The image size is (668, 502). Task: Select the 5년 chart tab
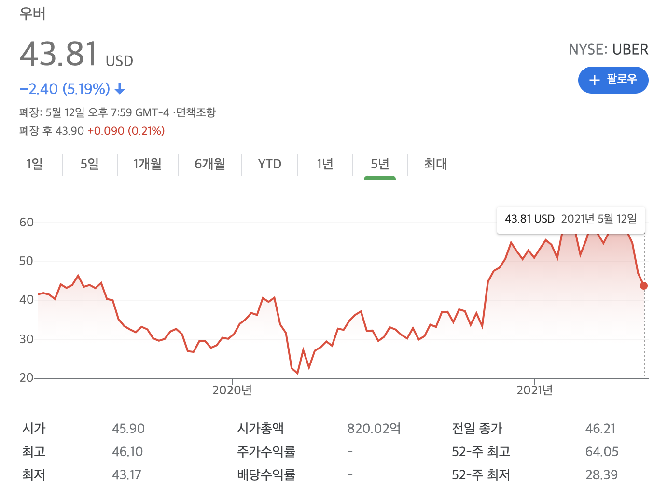(x=380, y=164)
